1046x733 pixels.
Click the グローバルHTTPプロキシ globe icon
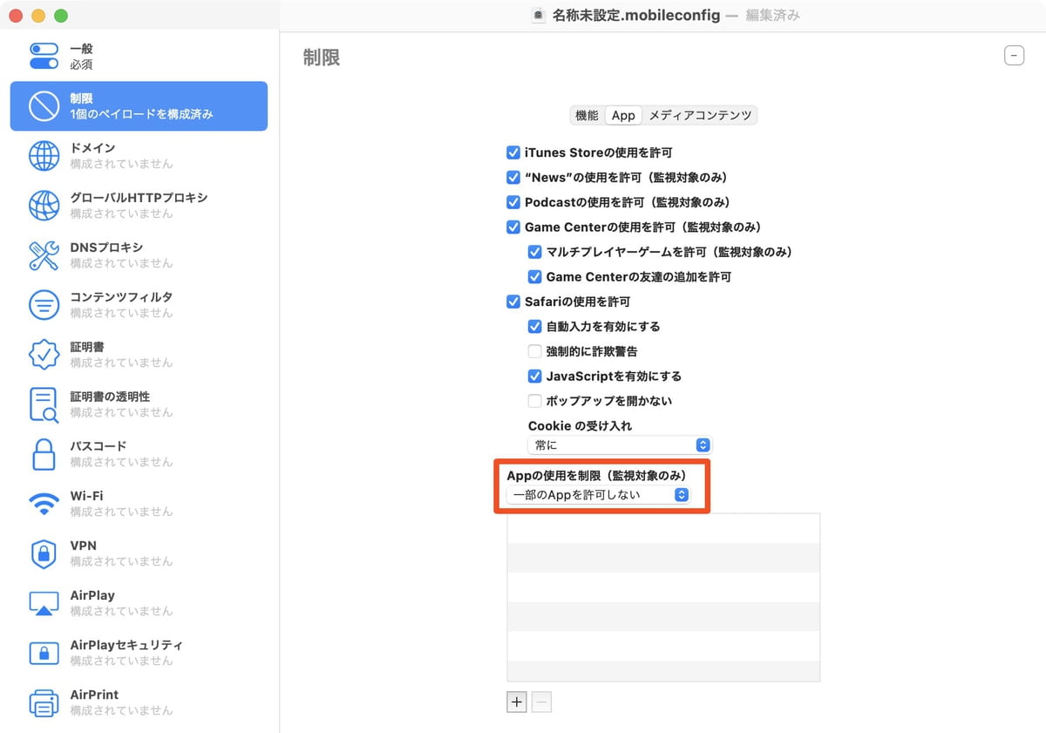click(x=44, y=206)
